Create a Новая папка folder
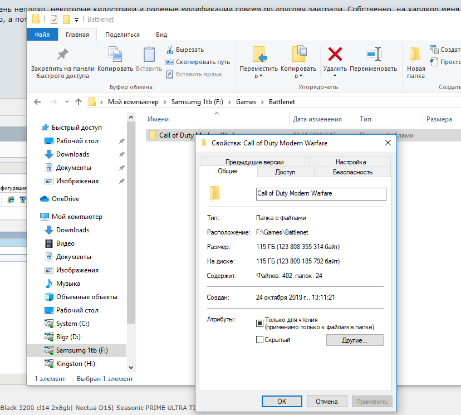461x415 pixels. pyautogui.click(x=415, y=62)
